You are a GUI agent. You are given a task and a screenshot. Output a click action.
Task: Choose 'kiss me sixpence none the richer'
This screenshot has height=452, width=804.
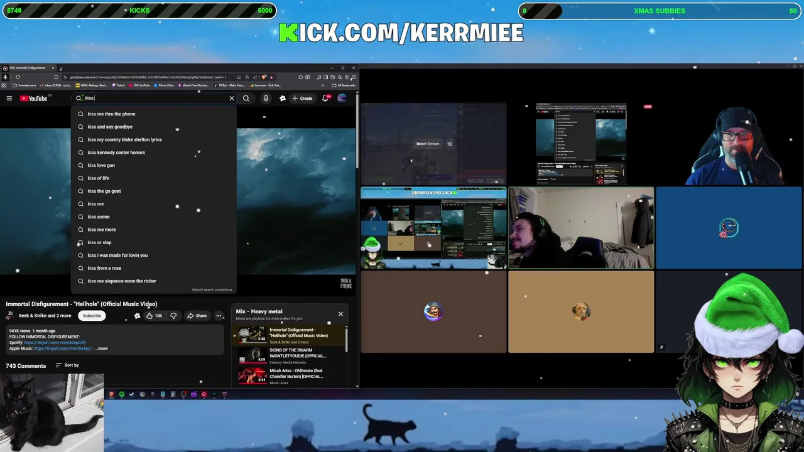tap(154, 281)
